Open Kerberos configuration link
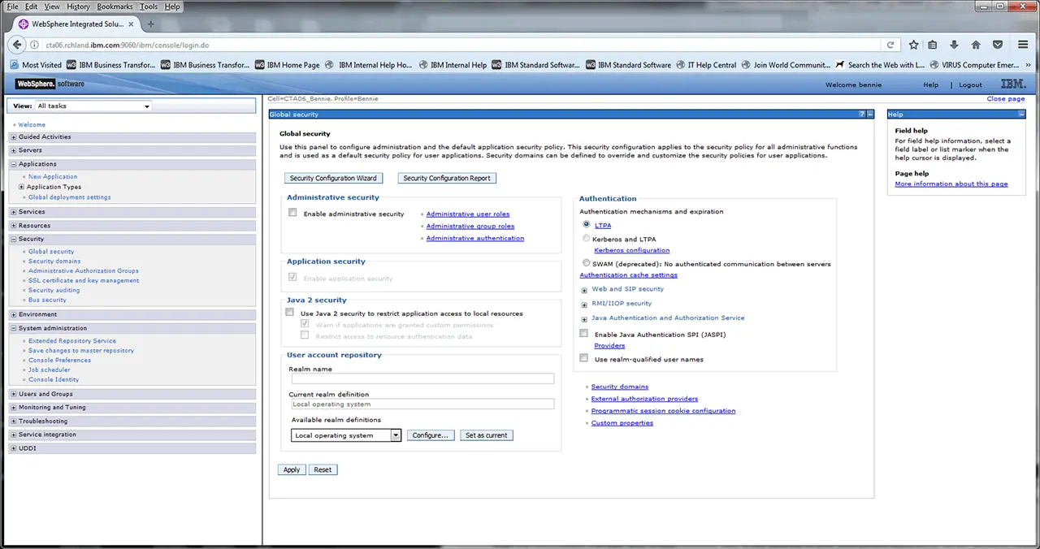Screen dimensions: 1040x549 click(x=632, y=250)
